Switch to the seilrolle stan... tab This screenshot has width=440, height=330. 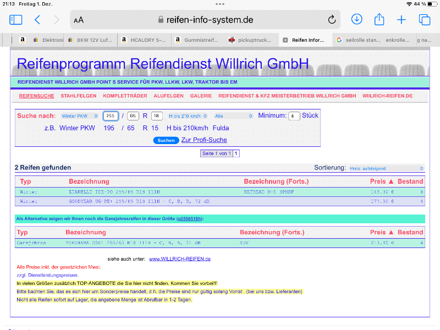359,40
